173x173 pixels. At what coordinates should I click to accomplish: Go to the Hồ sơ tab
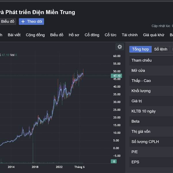74,35
